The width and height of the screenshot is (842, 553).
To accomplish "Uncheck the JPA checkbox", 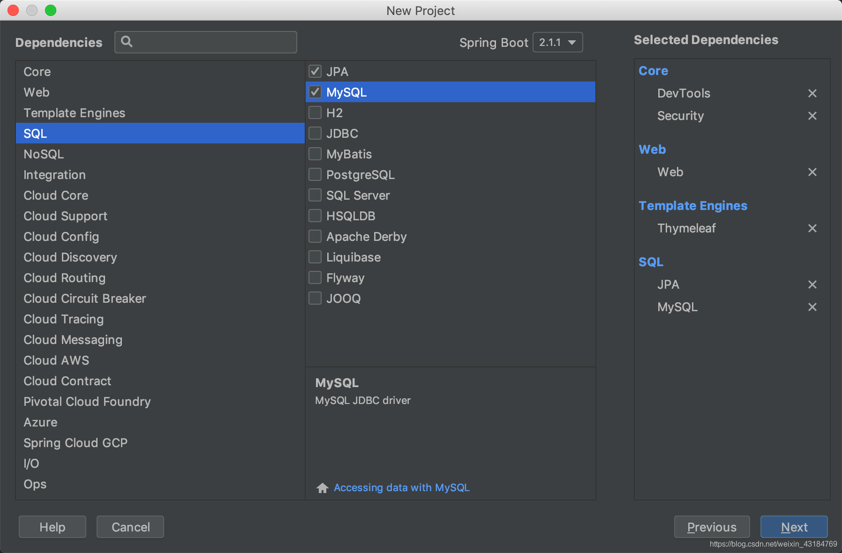I will pos(315,71).
